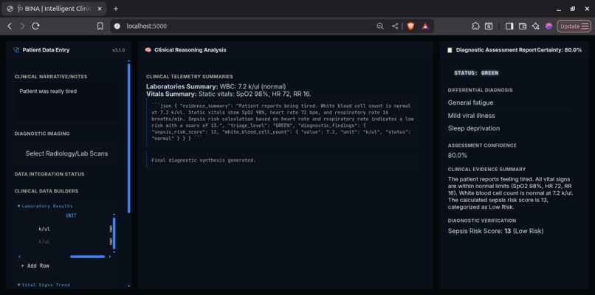Image resolution: width=595 pixels, height=295 pixels.
Task: Click the zoom magnifier icon in the address bar
Action: 380,26
